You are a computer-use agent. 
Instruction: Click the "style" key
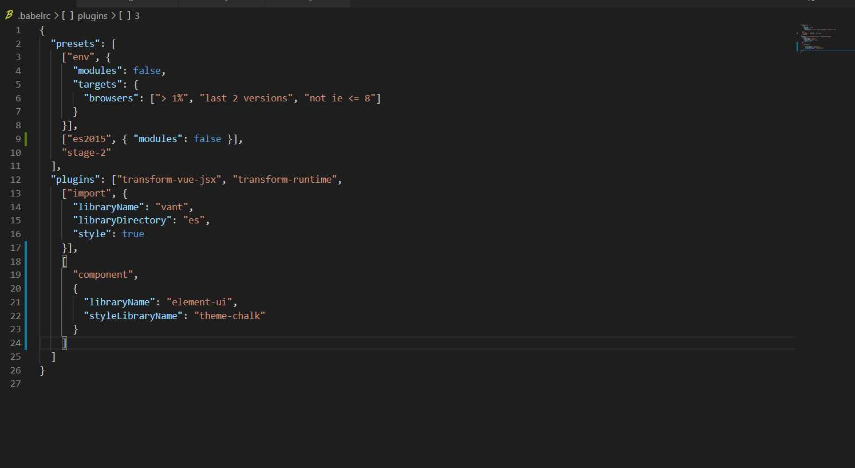[x=92, y=234]
